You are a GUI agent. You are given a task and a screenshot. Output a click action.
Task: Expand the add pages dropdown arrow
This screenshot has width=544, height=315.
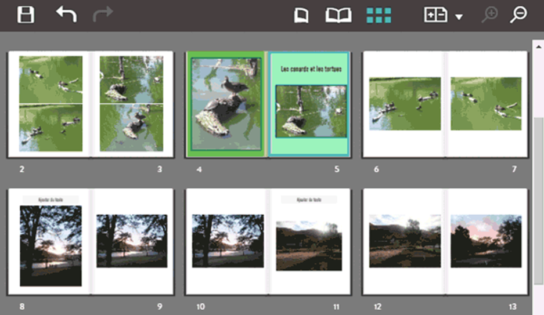click(459, 17)
